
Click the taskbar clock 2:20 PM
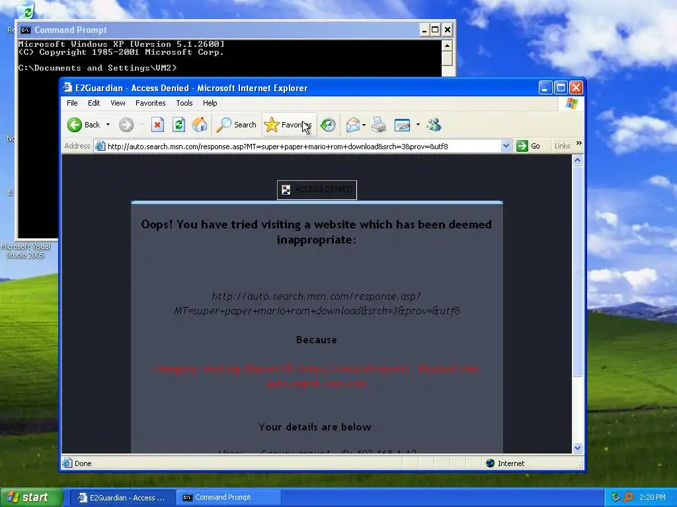(653, 497)
